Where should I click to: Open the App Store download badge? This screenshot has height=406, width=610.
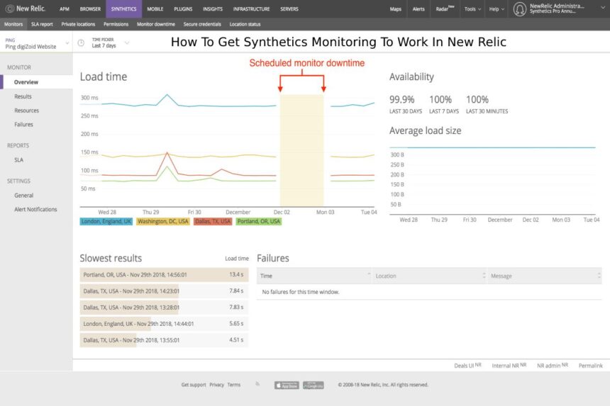287,385
